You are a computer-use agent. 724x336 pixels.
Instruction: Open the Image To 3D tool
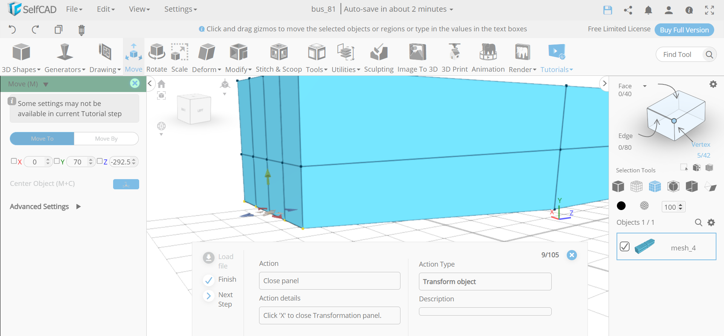click(417, 57)
